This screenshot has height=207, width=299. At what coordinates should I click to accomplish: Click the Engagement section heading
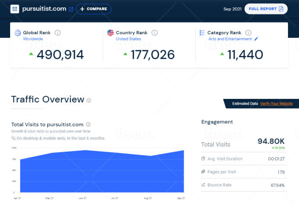pos(217,122)
